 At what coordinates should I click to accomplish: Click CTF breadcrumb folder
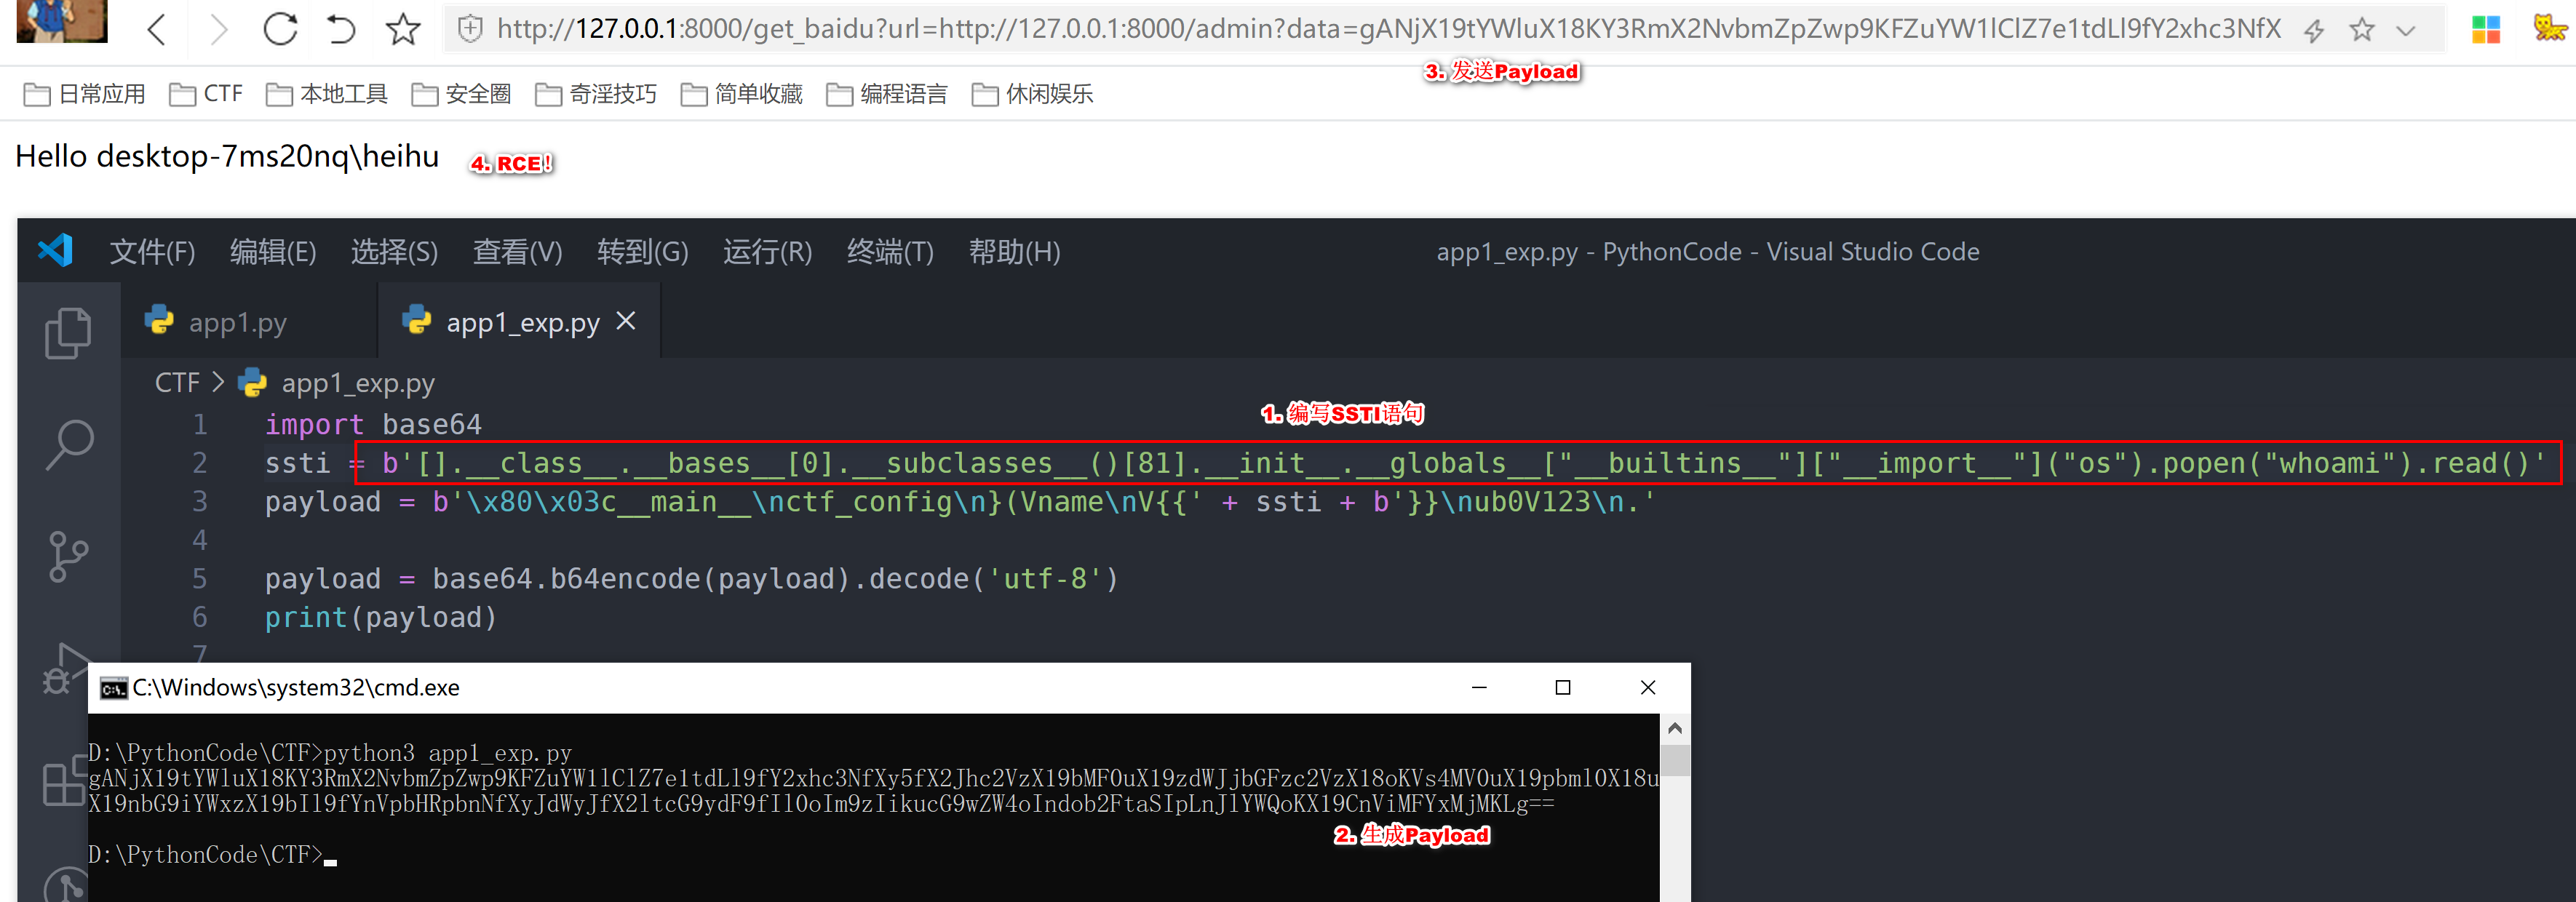(177, 383)
